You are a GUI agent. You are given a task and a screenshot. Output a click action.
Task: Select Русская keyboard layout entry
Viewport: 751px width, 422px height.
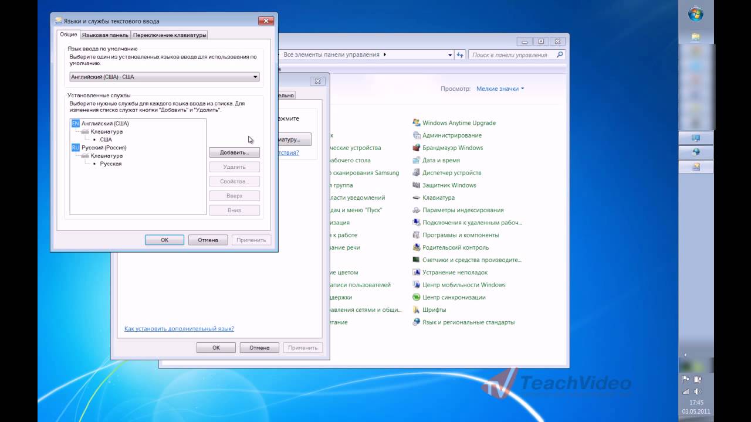pyautogui.click(x=111, y=164)
